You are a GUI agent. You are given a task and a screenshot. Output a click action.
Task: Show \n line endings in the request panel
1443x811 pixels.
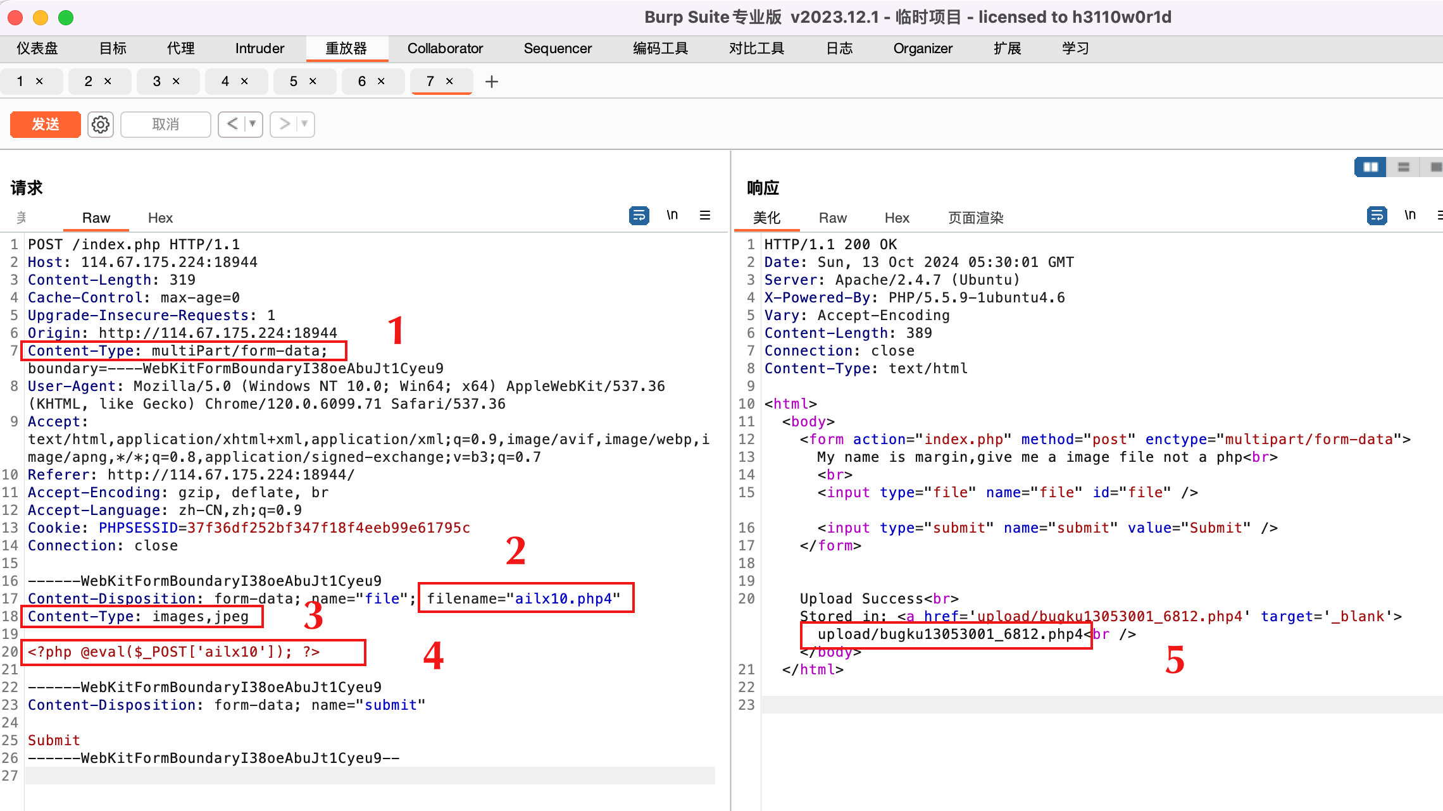coord(672,215)
